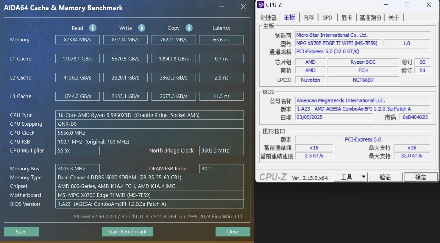Click Start Benchmark button

[x=127, y=232]
